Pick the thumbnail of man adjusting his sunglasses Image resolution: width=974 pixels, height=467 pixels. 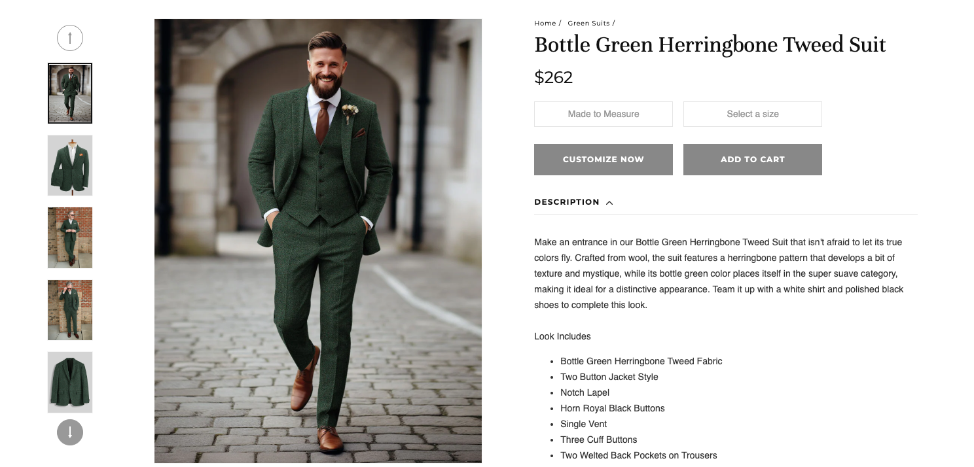tap(70, 310)
